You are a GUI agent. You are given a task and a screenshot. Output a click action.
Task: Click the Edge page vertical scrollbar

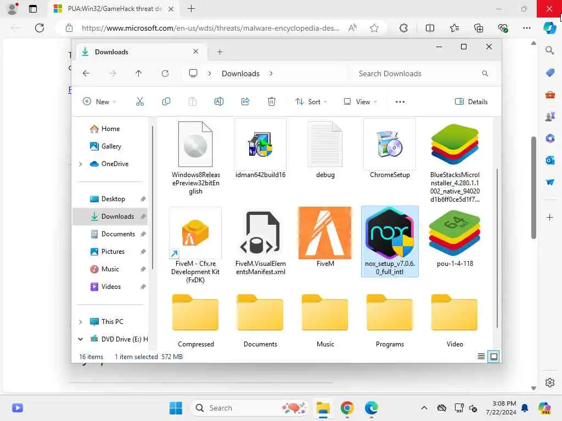coord(533,187)
